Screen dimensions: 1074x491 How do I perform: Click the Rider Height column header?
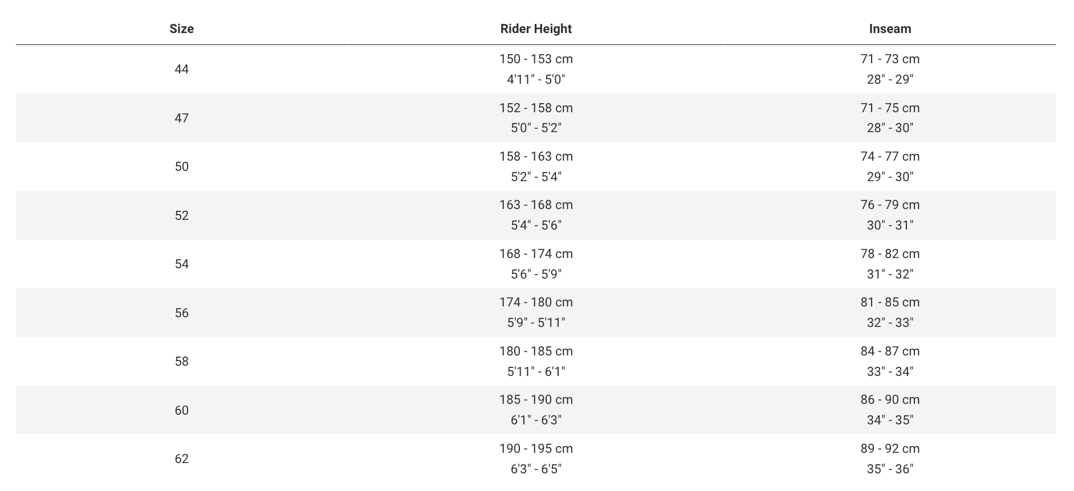pyautogui.click(x=536, y=29)
